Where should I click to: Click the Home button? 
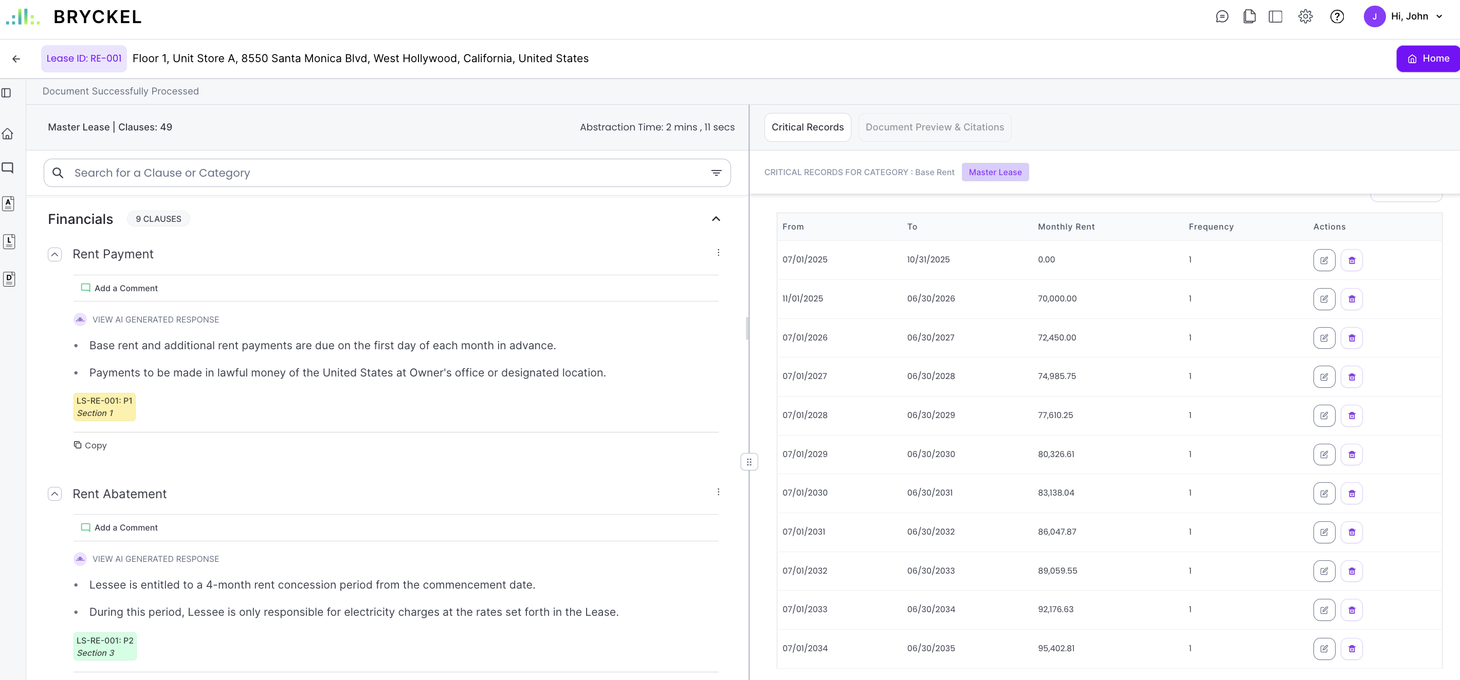pyautogui.click(x=1428, y=59)
